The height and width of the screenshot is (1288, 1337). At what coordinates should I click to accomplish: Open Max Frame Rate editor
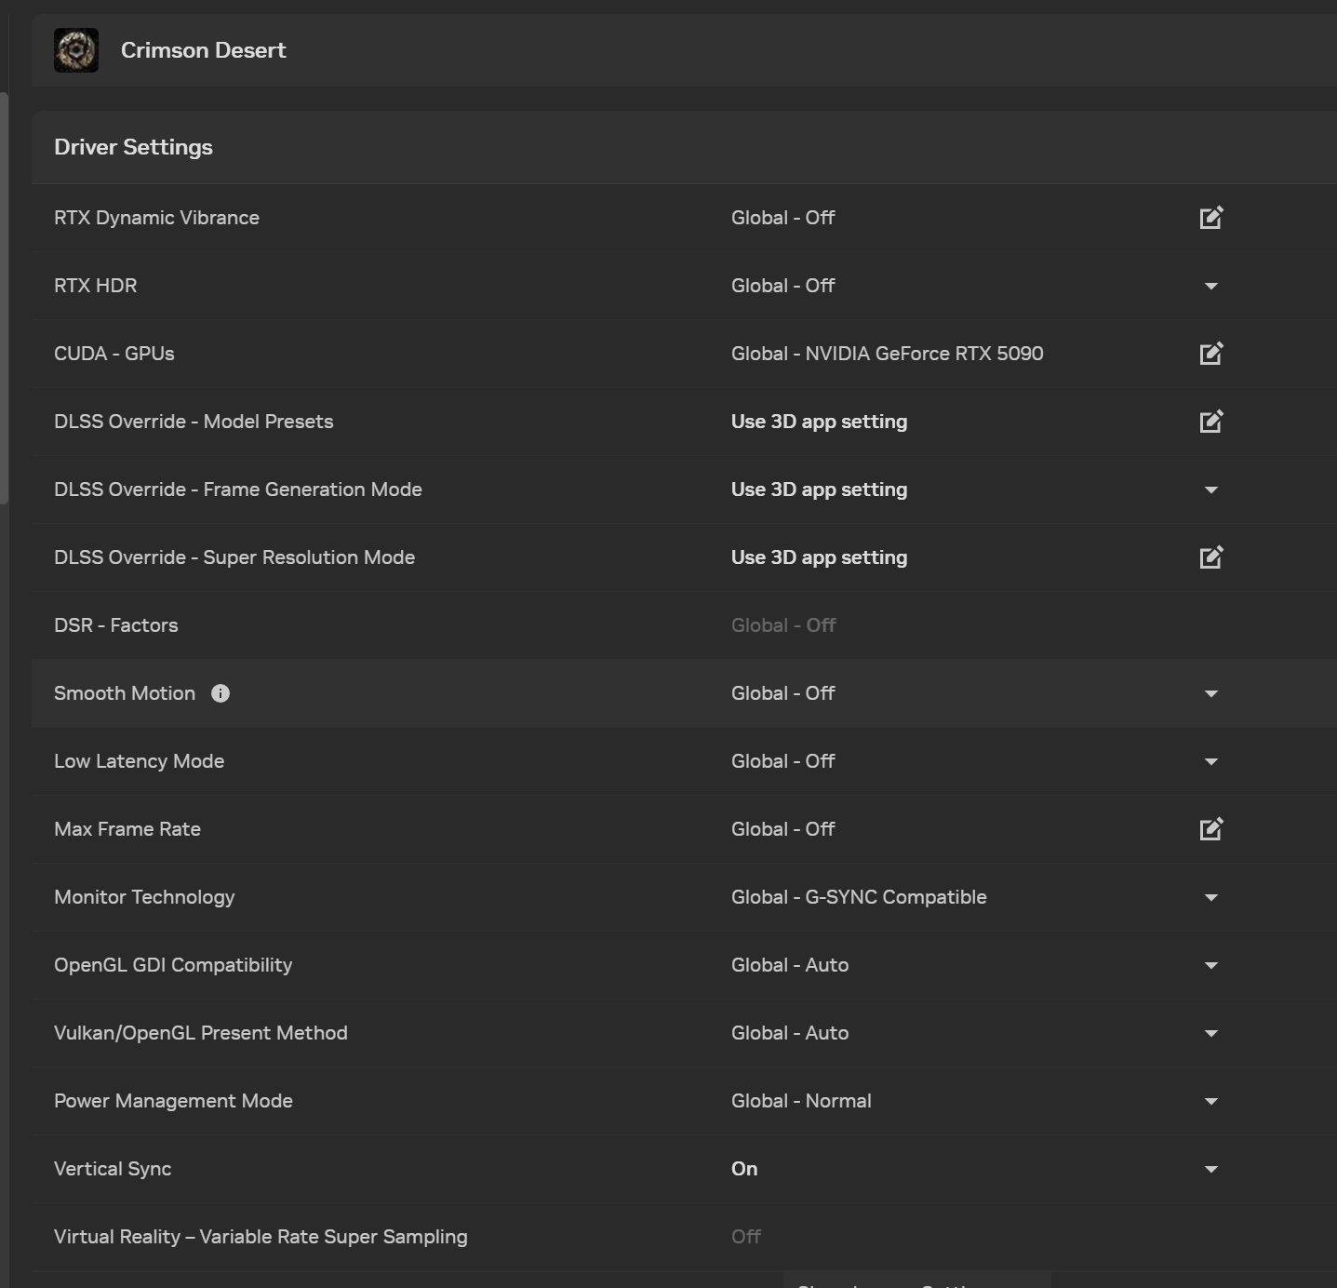click(x=1210, y=829)
